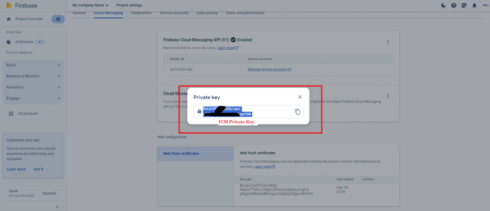Open legacy Cloud Messaging card more options menu
Viewport: 490px width, 211px height.
(x=388, y=95)
